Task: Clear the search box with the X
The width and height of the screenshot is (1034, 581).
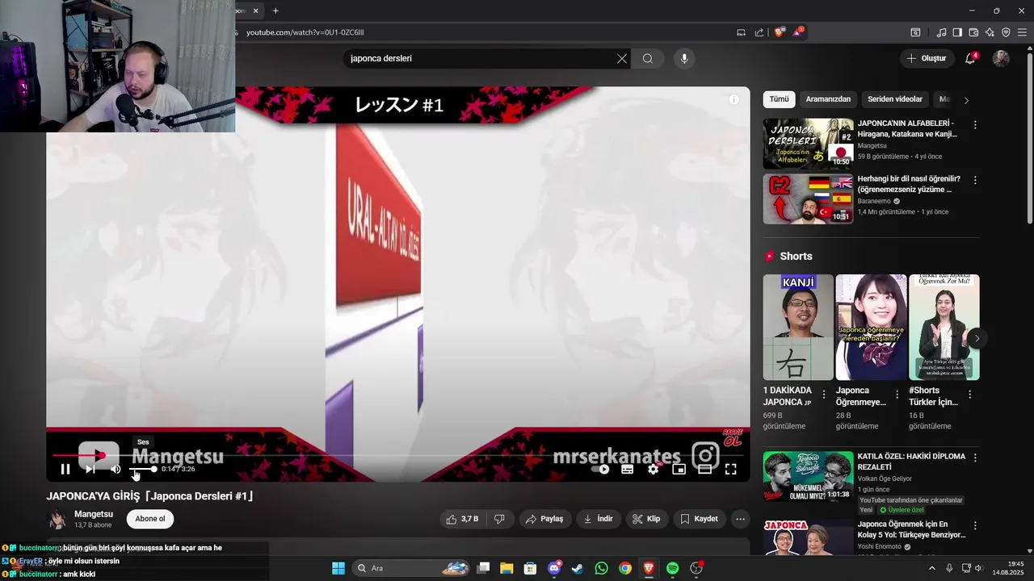Action: point(621,58)
